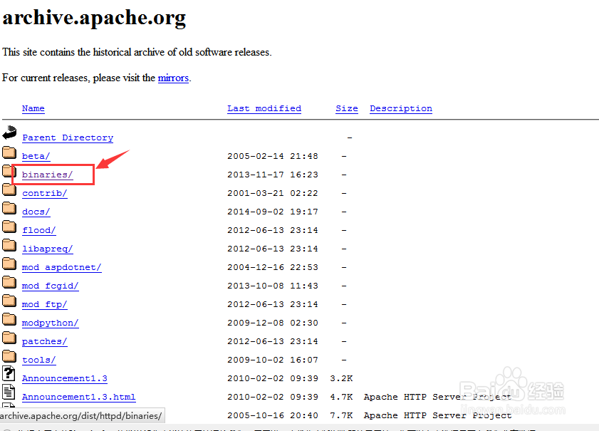Click the 2013-11-17 16:23 date for binaries/

[x=273, y=175]
